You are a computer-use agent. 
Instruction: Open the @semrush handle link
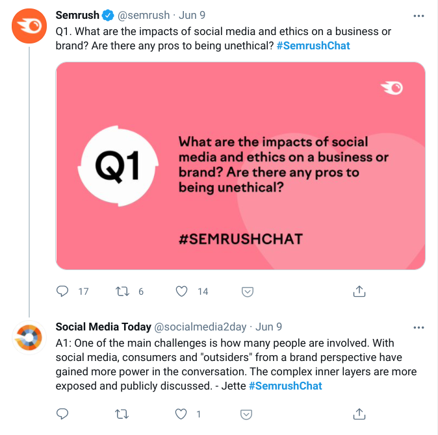(x=144, y=15)
